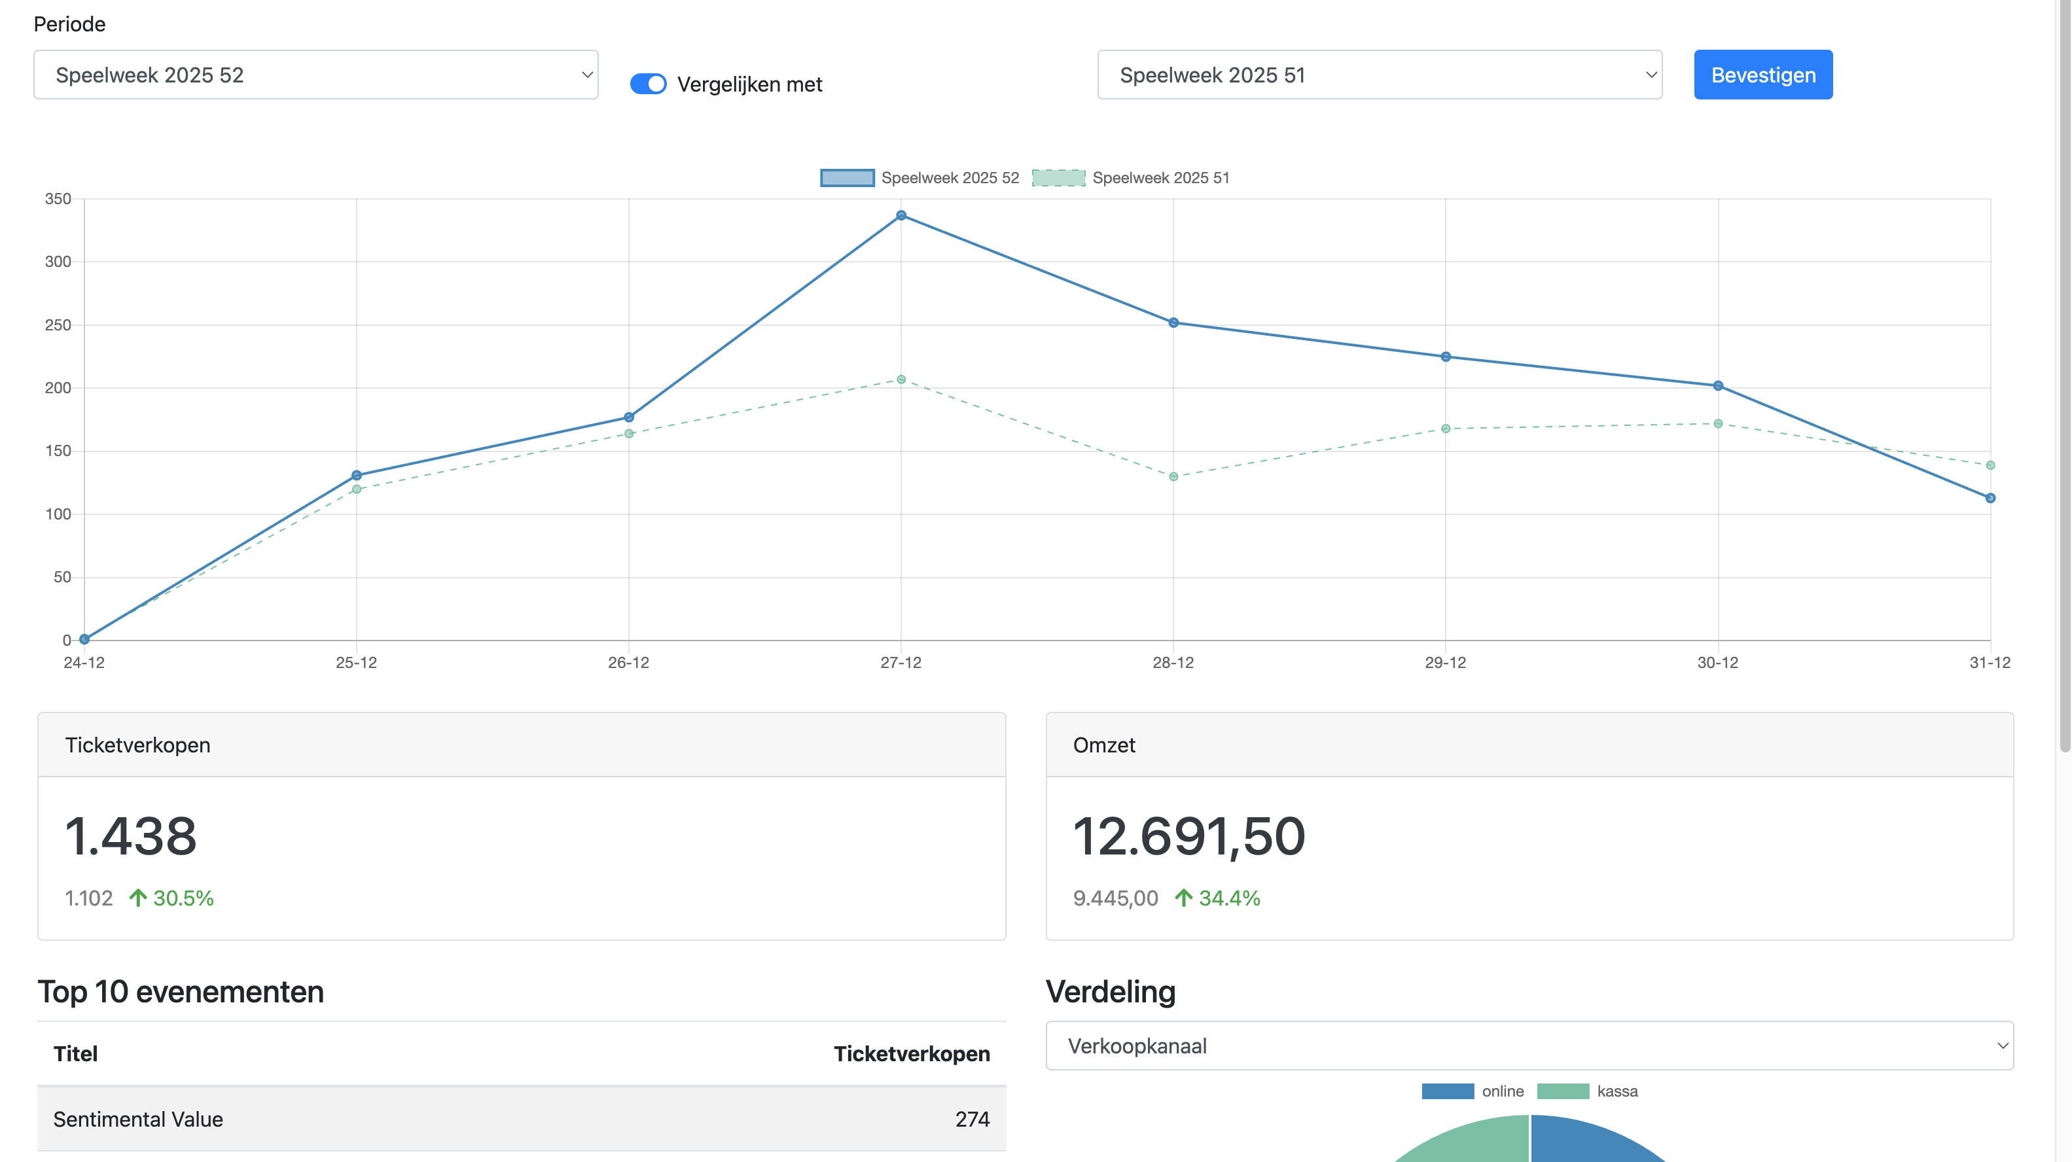Click the 30-12 point on green dashed line

coord(1717,424)
